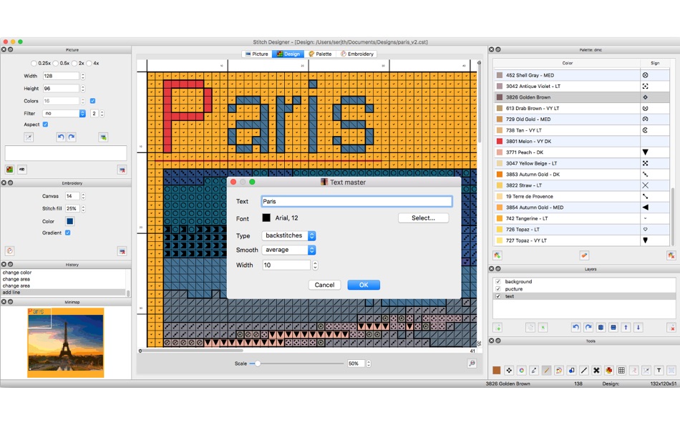Redo using Layers panel redo arrow

coord(588,328)
